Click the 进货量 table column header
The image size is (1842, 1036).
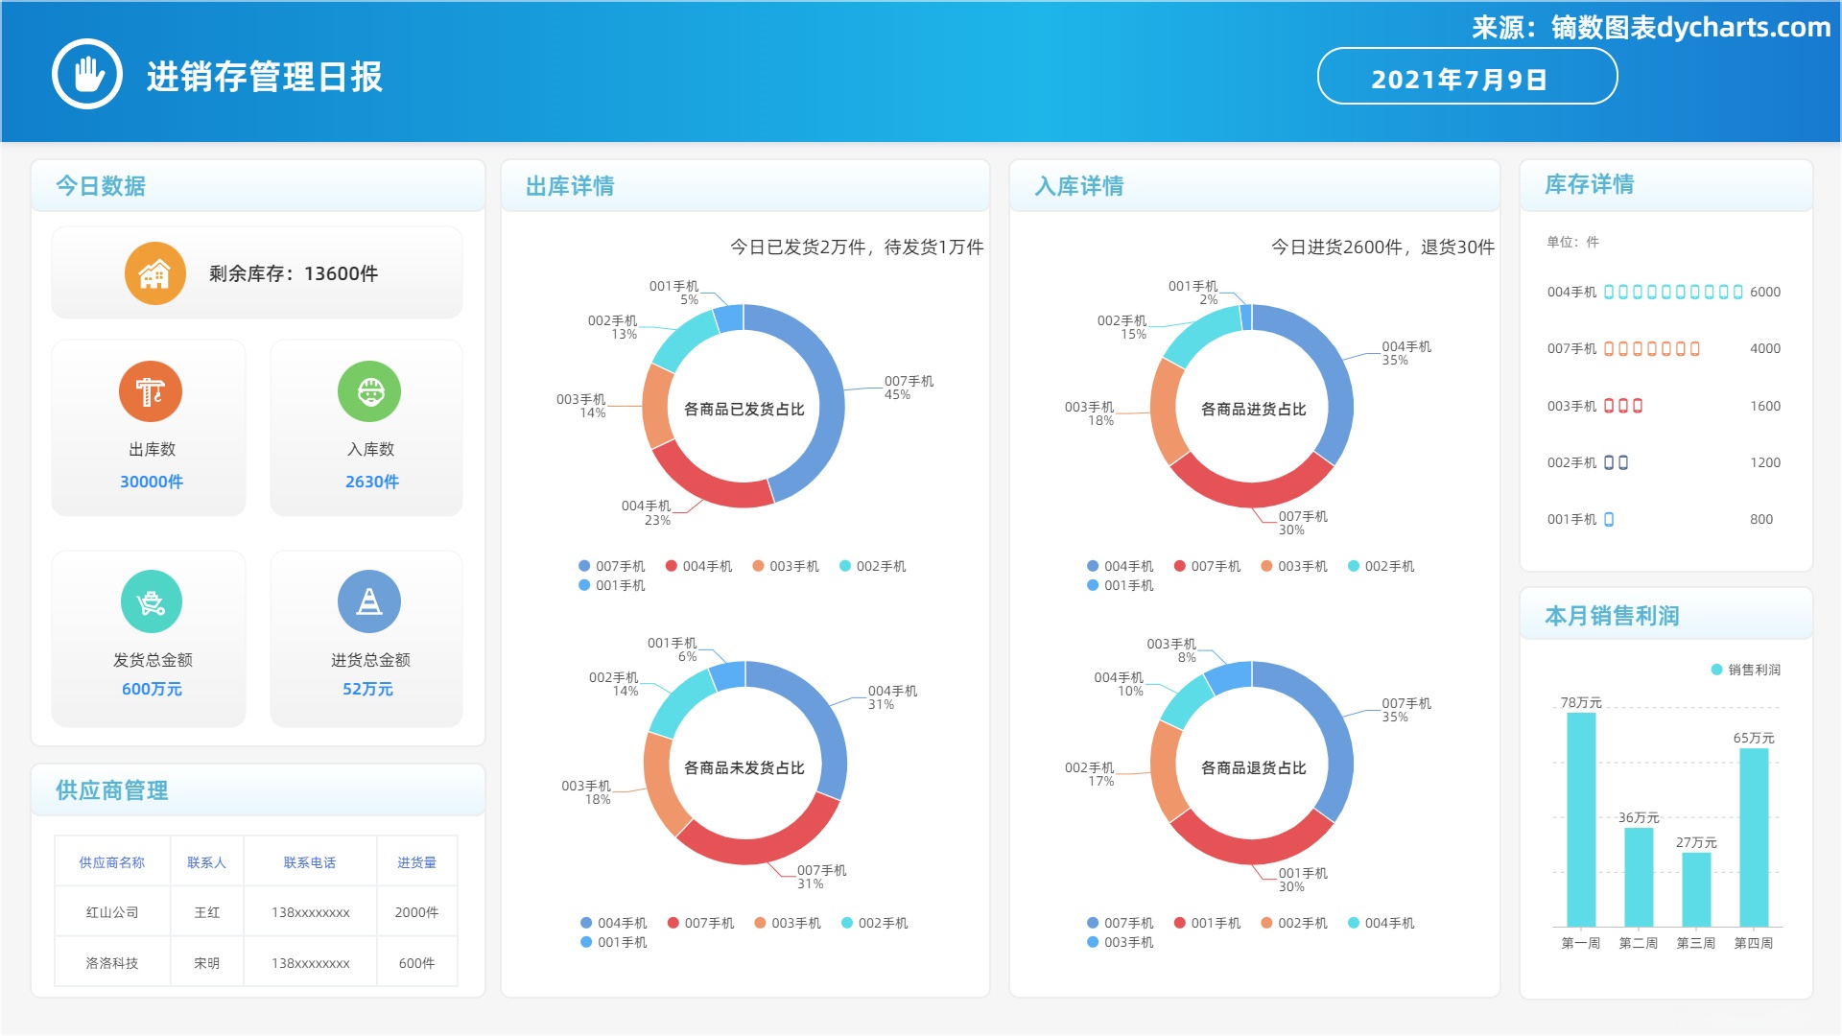(x=416, y=862)
